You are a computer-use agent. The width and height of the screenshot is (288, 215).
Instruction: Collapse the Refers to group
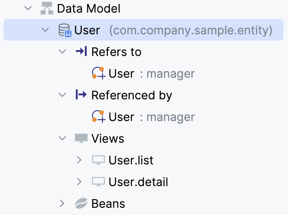62,52
